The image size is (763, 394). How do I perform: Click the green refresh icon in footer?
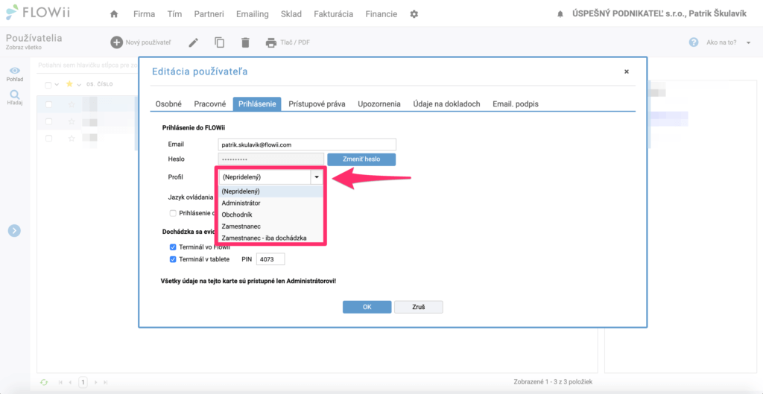(44, 382)
